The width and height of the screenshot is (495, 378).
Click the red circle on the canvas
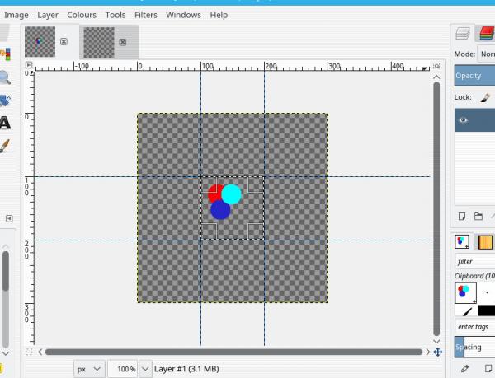pos(215,193)
